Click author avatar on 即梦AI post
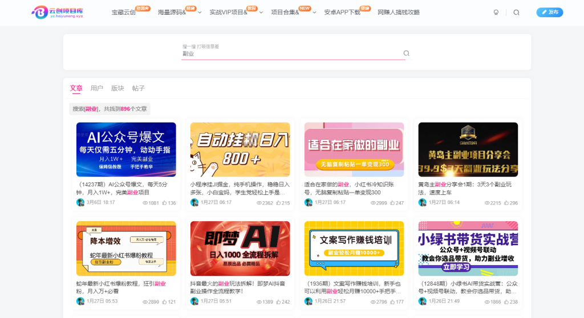The image size is (584, 318). (x=194, y=301)
